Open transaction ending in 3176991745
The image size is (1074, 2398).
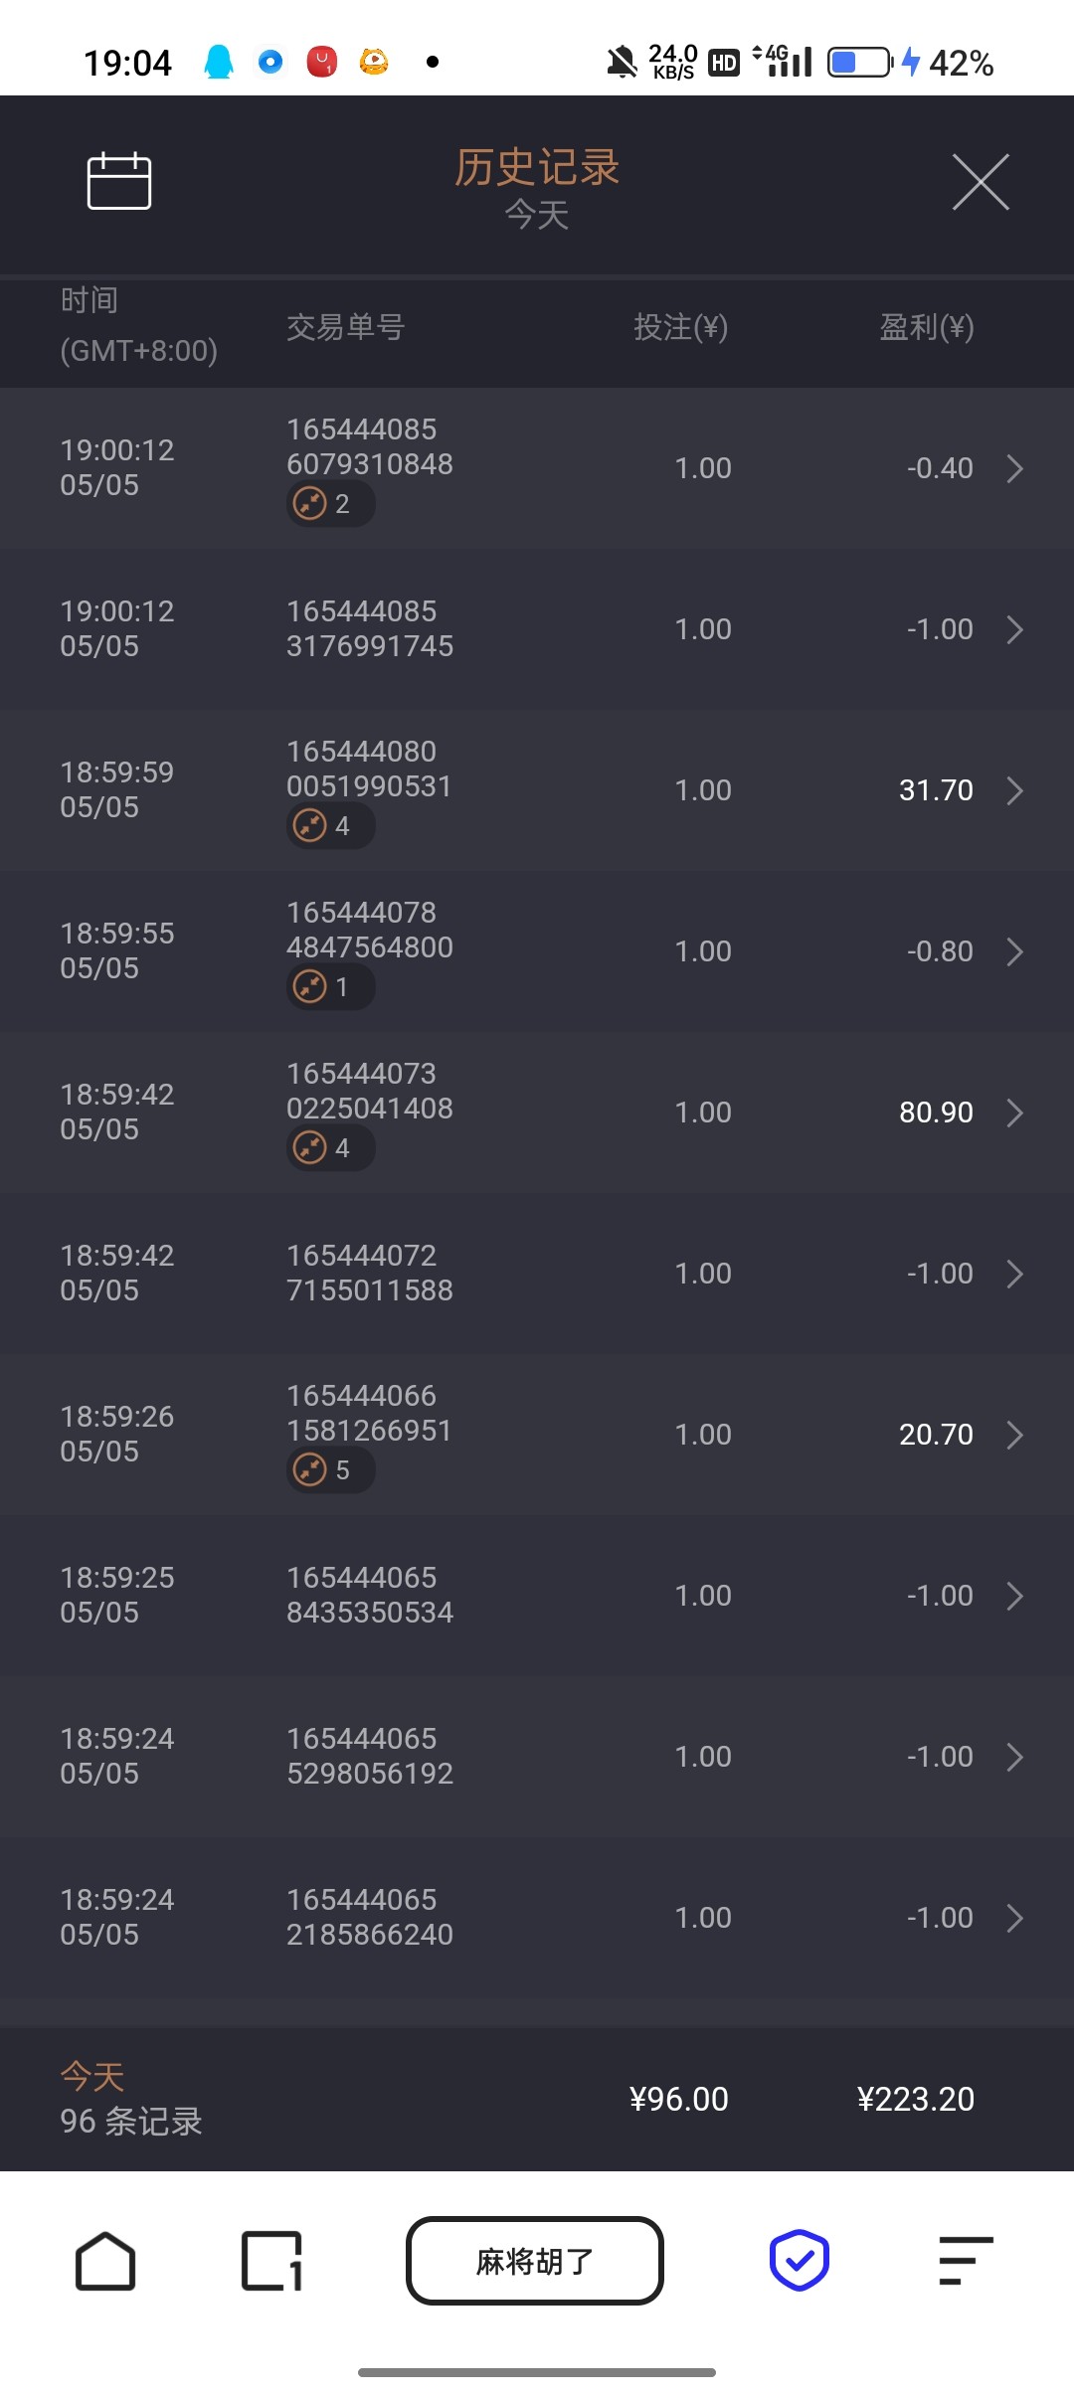370,629
